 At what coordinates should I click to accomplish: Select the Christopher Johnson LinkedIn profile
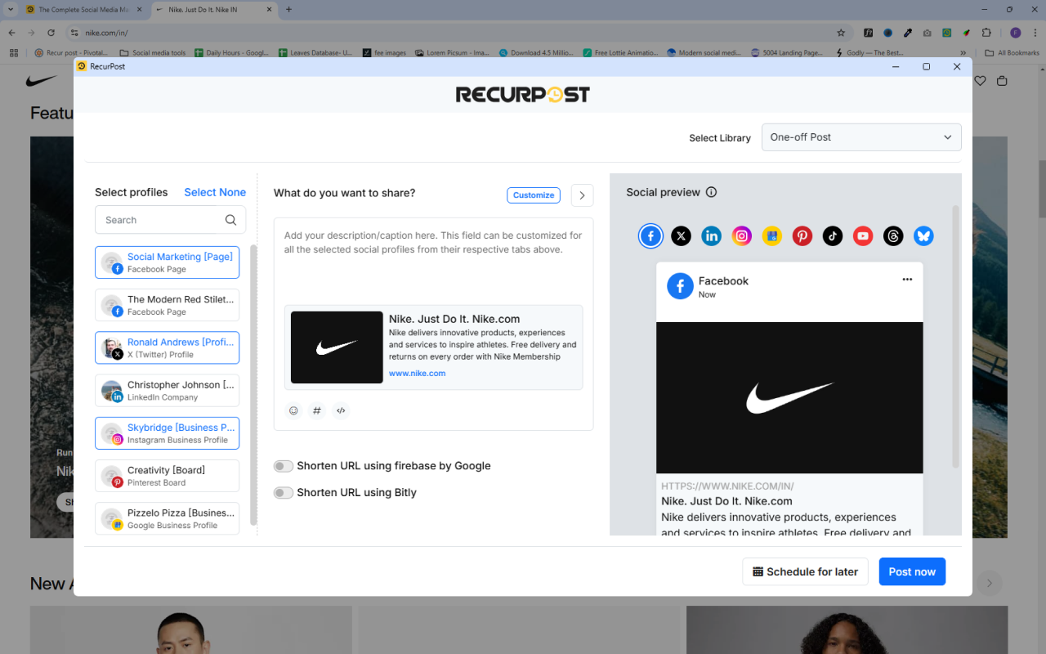[x=167, y=390]
